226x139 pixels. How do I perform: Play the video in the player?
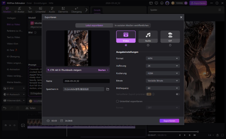(x=185, y=135)
